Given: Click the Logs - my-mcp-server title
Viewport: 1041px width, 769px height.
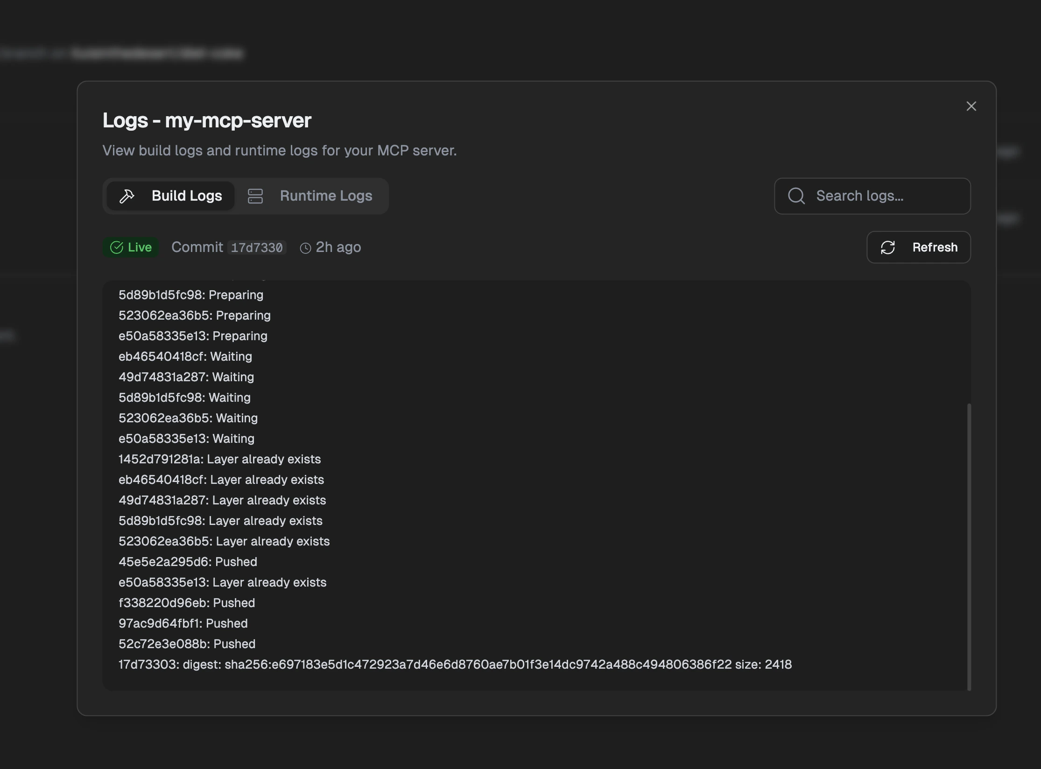Looking at the screenshot, I should coord(207,120).
